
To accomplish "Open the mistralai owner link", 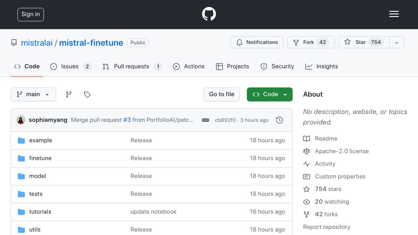I will (x=37, y=43).
